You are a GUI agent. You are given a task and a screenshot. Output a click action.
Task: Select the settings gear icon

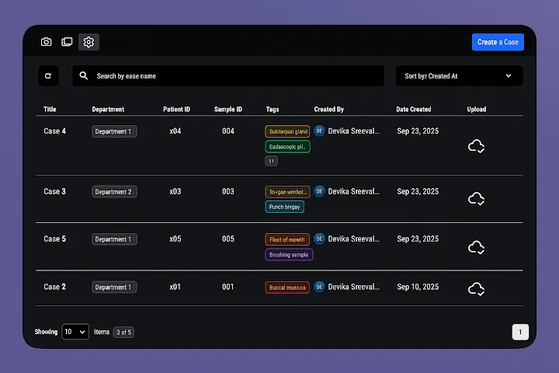point(89,42)
